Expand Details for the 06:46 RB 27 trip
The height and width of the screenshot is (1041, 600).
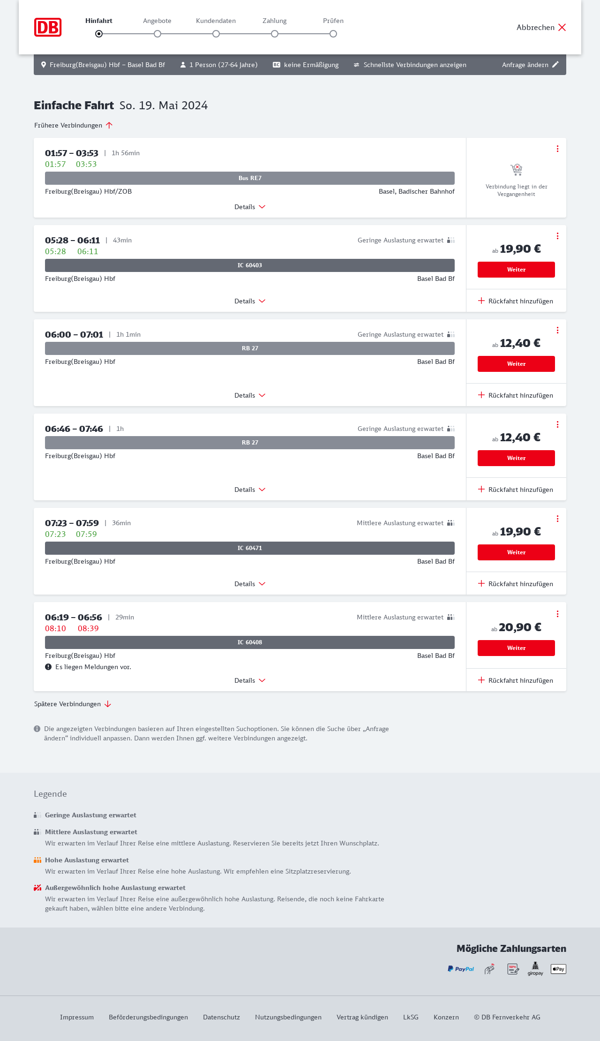pos(250,490)
